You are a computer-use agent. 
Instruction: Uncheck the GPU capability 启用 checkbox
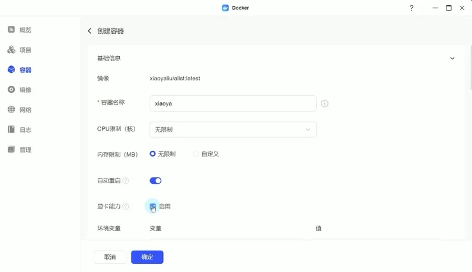point(153,206)
